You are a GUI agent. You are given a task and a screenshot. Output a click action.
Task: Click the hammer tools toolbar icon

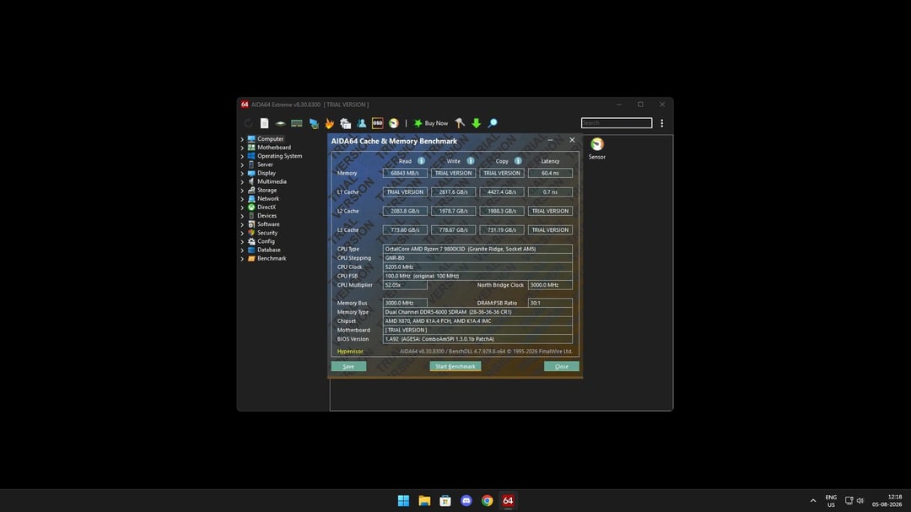[x=460, y=123]
